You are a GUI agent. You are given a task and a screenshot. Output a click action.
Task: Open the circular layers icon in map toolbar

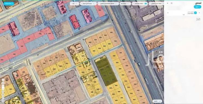(3, 95)
